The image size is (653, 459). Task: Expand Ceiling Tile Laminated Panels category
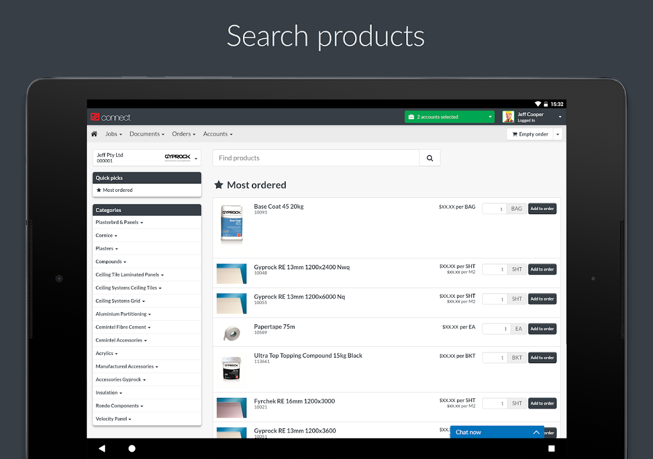(x=147, y=275)
